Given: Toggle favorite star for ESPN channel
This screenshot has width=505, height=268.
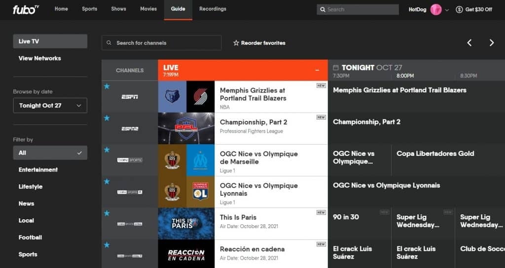Looking at the screenshot, I should (x=107, y=87).
